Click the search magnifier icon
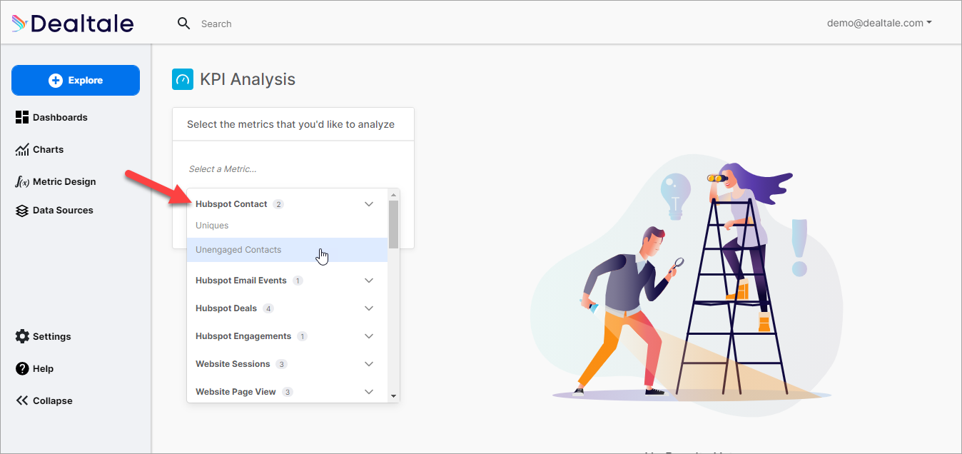 (184, 24)
